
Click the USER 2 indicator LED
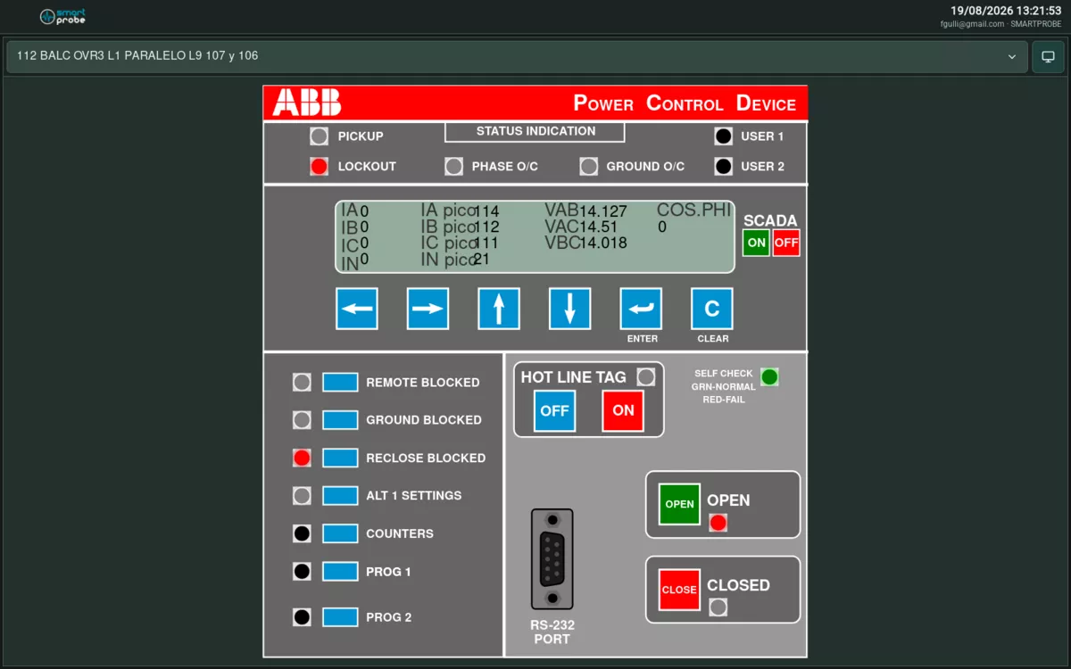coord(723,166)
